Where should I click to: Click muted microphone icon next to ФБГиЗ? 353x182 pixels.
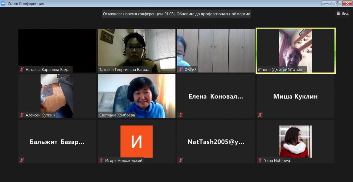click(181, 70)
